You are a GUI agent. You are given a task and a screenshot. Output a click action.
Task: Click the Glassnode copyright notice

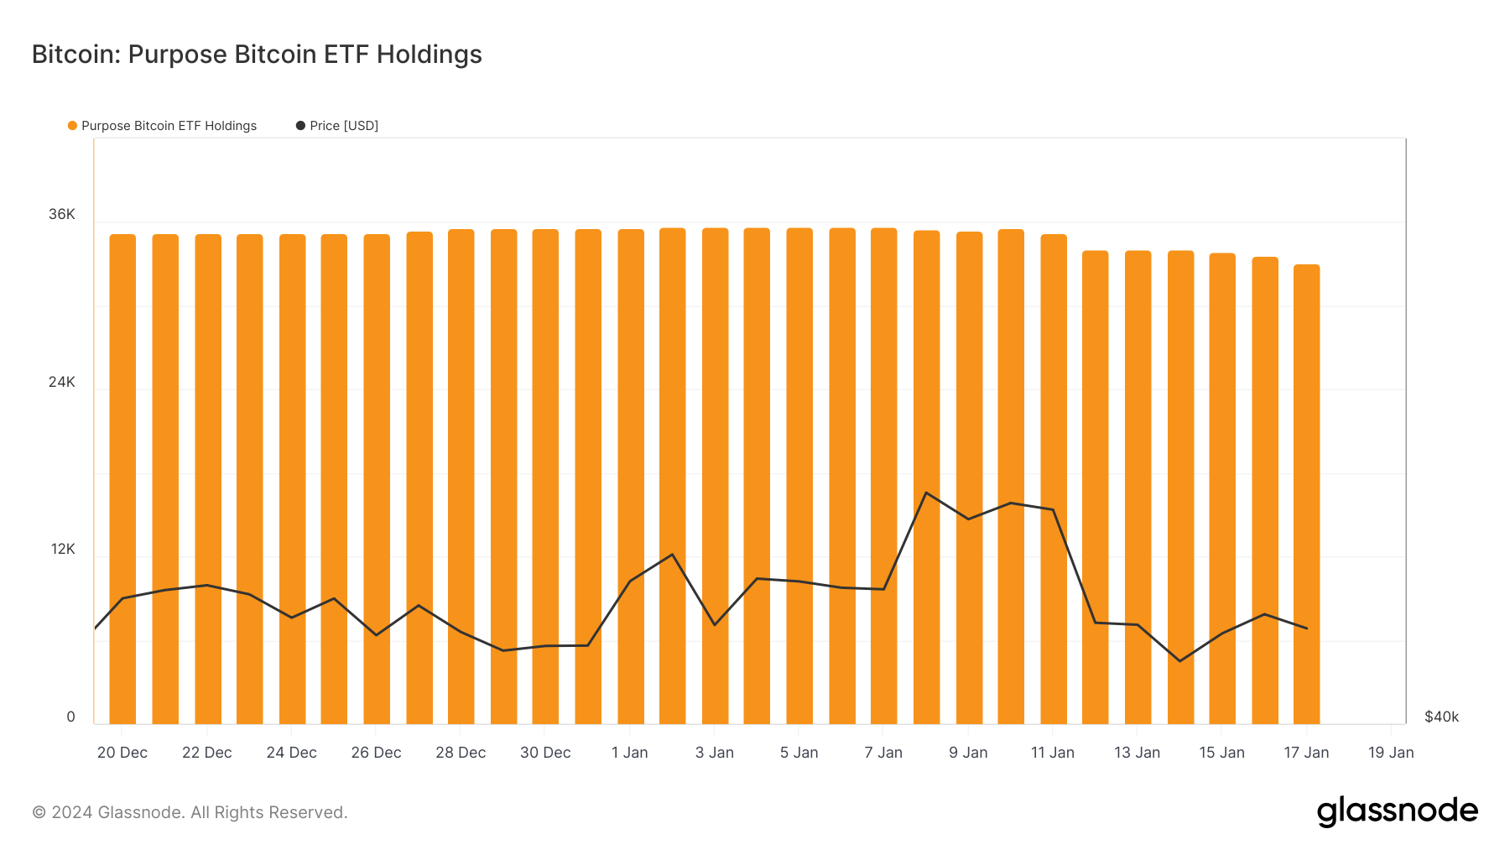click(190, 812)
